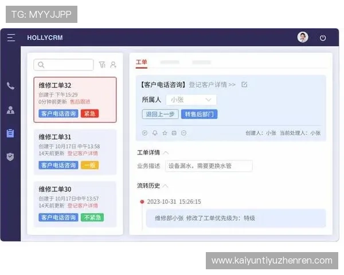
Task: Click the green 不紧急 tag
Action: coord(92,217)
